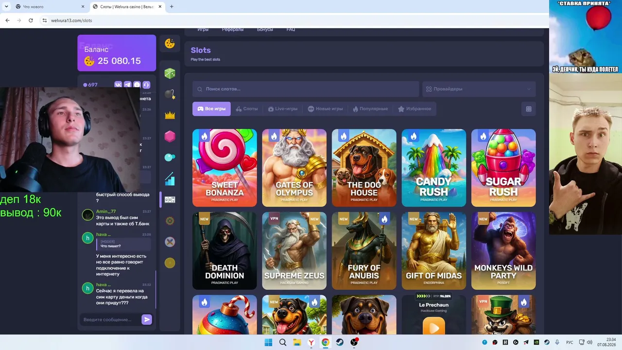622x350 pixels.
Task: Click the Баланс 25 080.15 panel
Action: [117, 53]
